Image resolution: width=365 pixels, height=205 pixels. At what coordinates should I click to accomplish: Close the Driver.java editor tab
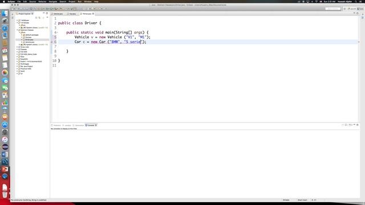coord(93,14)
